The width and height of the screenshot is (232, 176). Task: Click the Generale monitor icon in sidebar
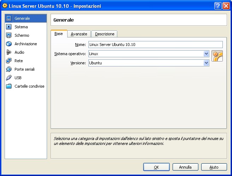click(9, 18)
